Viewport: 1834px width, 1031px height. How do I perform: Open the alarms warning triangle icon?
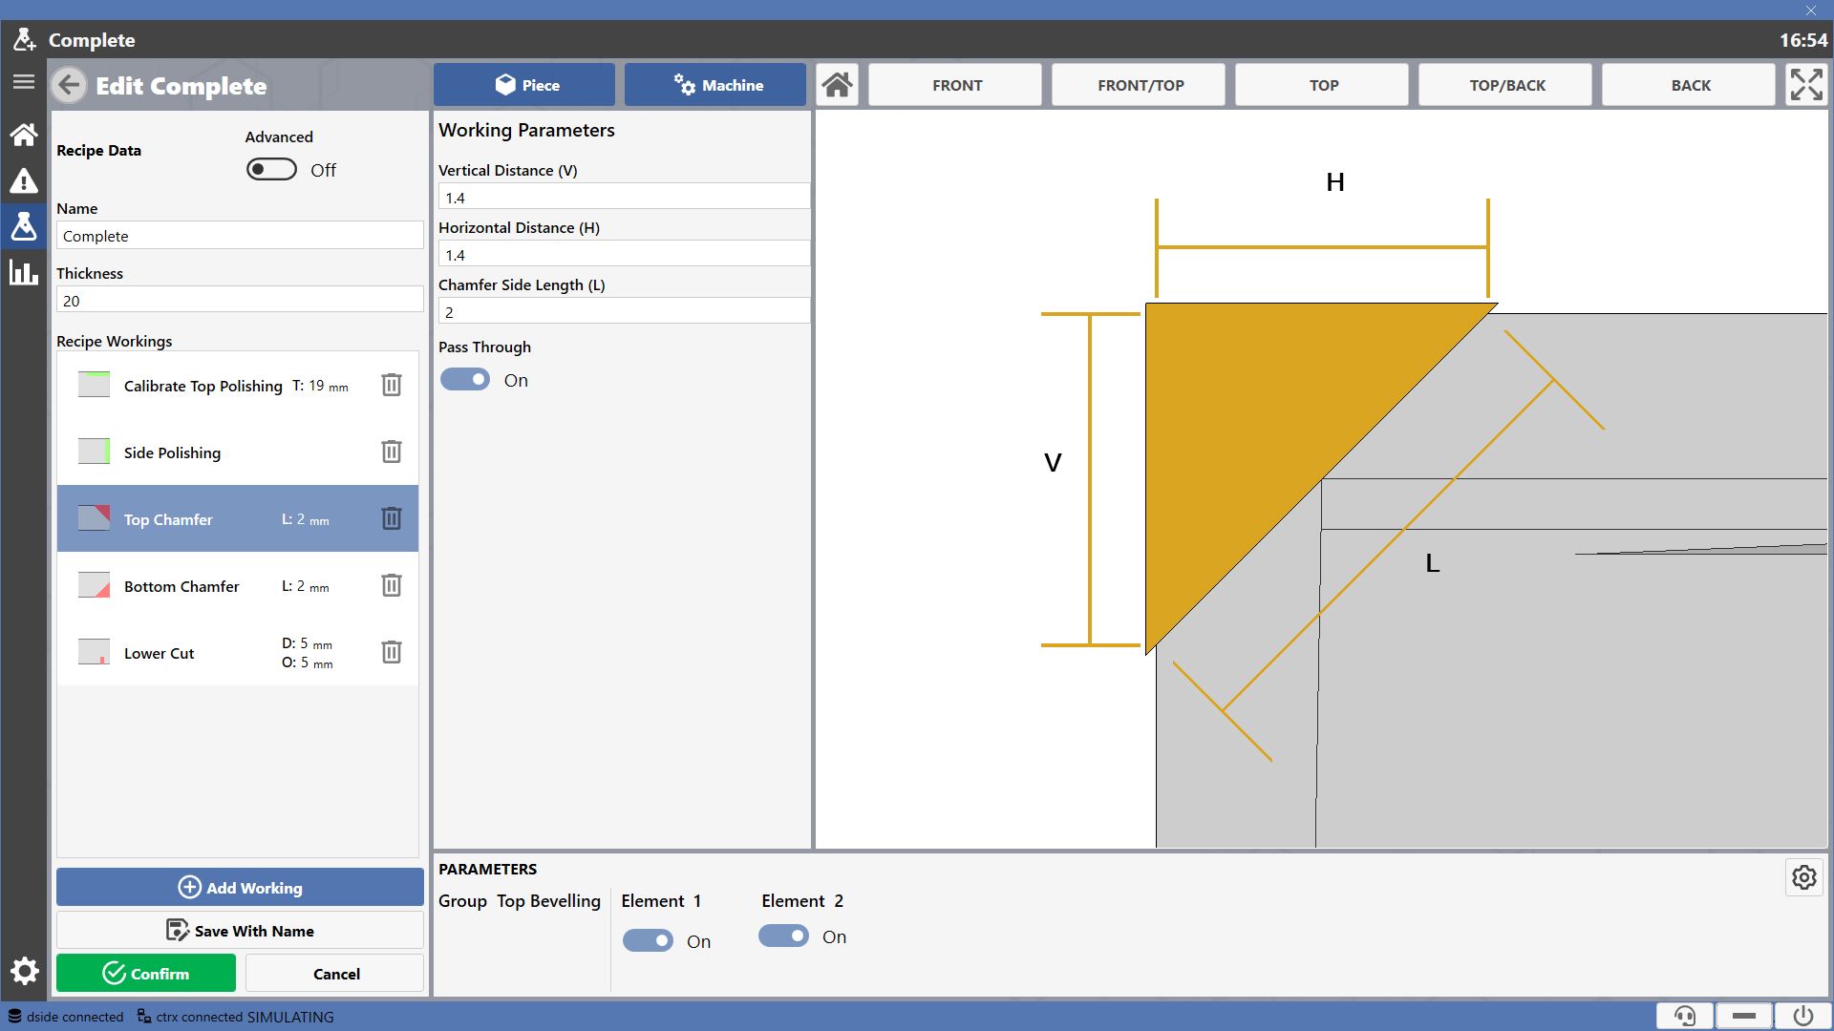click(24, 180)
